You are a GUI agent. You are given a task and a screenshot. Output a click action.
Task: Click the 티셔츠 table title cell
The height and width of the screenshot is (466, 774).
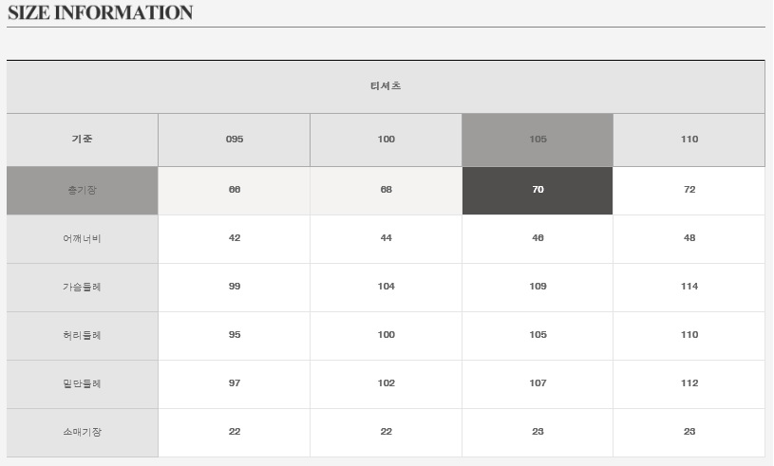pos(386,86)
